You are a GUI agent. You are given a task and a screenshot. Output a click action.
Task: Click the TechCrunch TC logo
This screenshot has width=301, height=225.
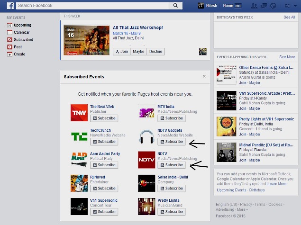click(x=79, y=136)
